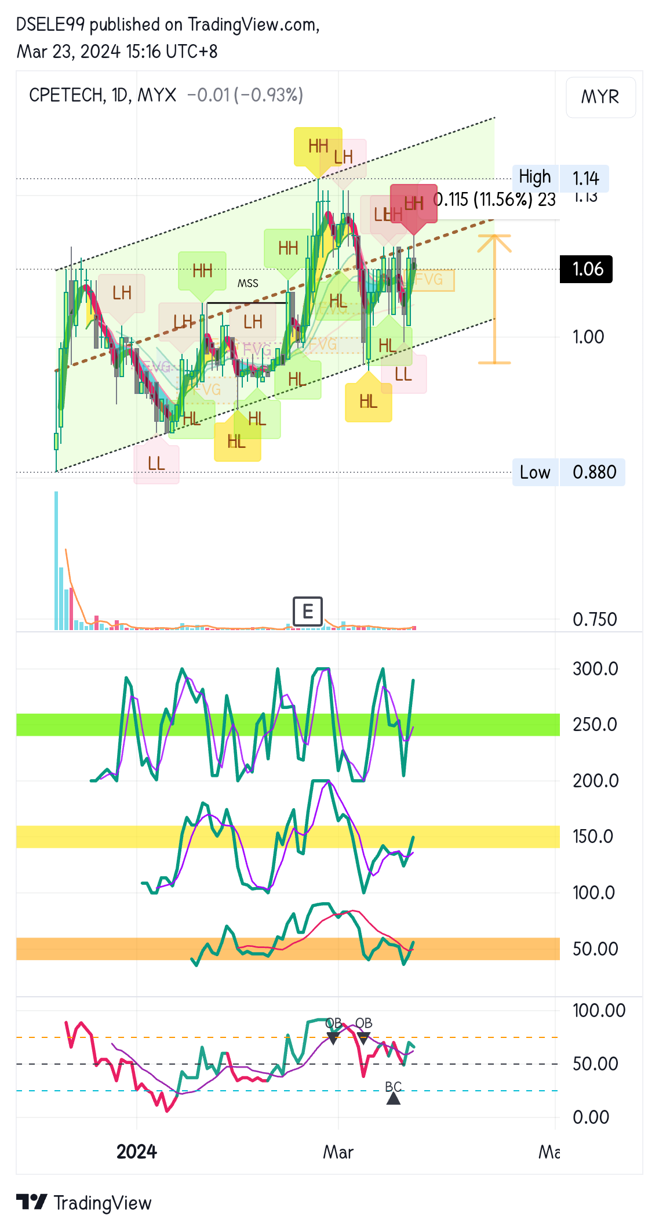Click the 0.750 price axis value
This screenshot has width=659, height=1230.
tap(595, 620)
